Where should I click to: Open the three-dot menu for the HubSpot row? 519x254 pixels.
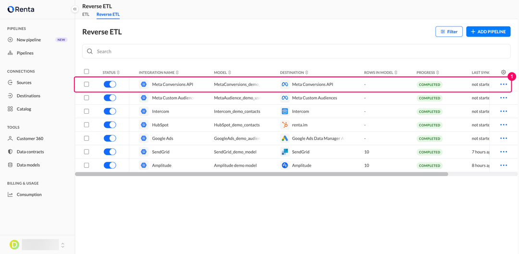[504, 125]
